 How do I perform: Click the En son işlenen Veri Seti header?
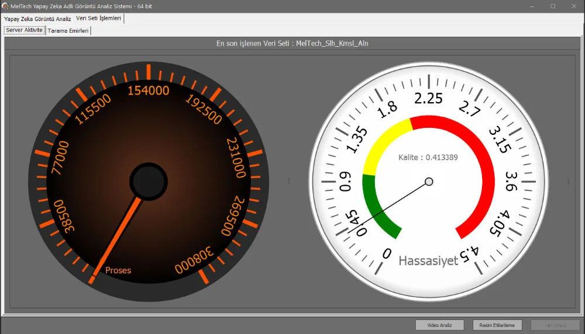tap(292, 43)
